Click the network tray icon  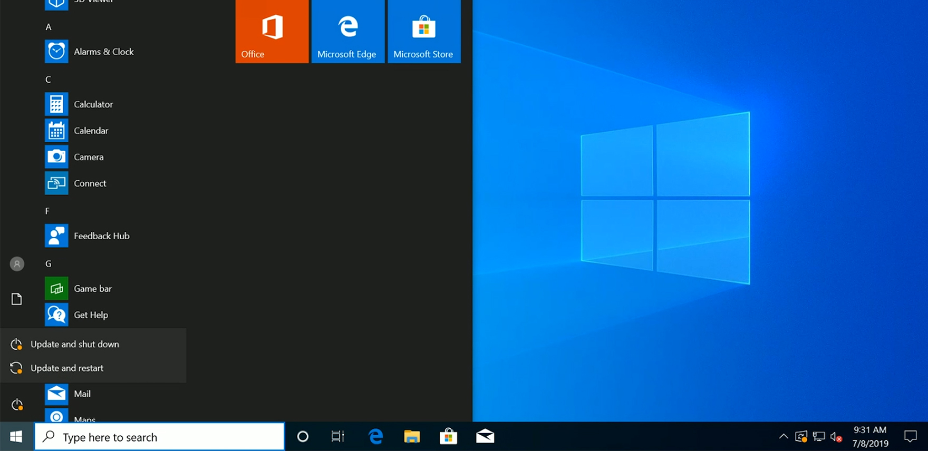[x=819, y=437]
